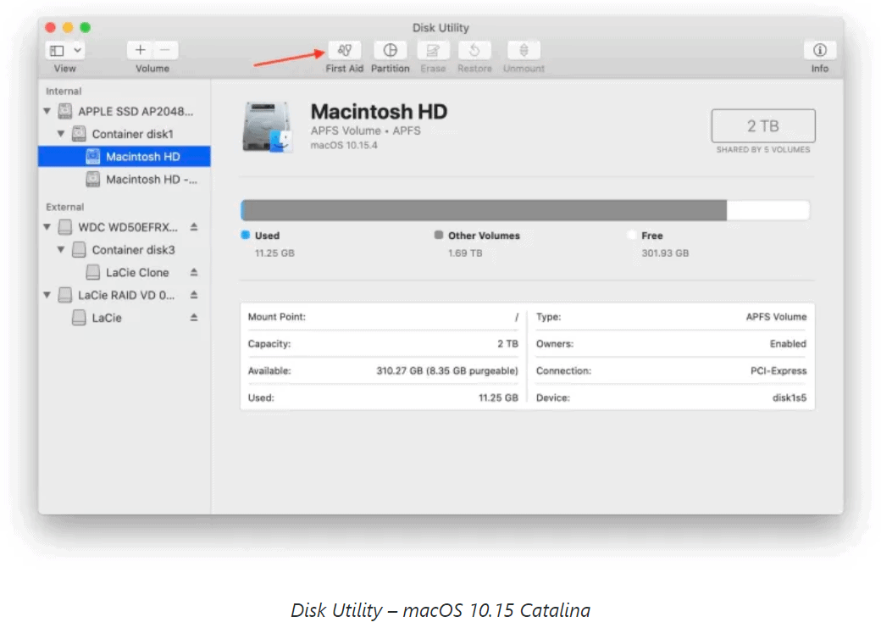Click the 2 TB capacity box
The width and height of the screenshot is (881, 628).
[x=763, y=126]
